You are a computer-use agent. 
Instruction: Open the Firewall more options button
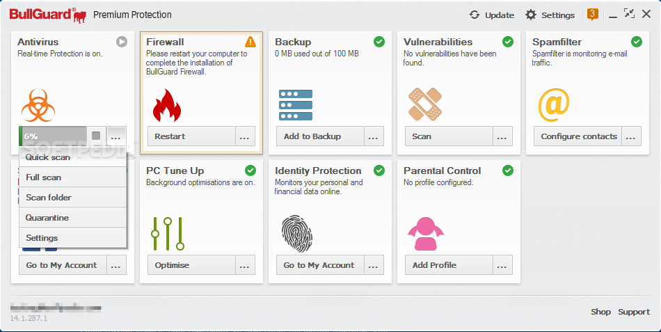(245, 136)
